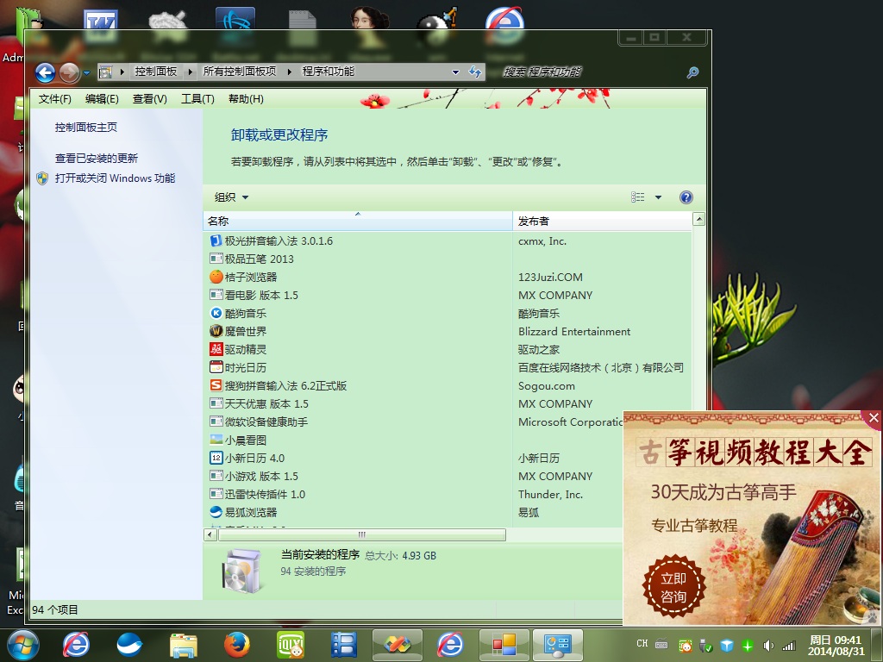Click 控制面板 in the breadcrumb path
The image size is (883, 662).
(156, 72)
